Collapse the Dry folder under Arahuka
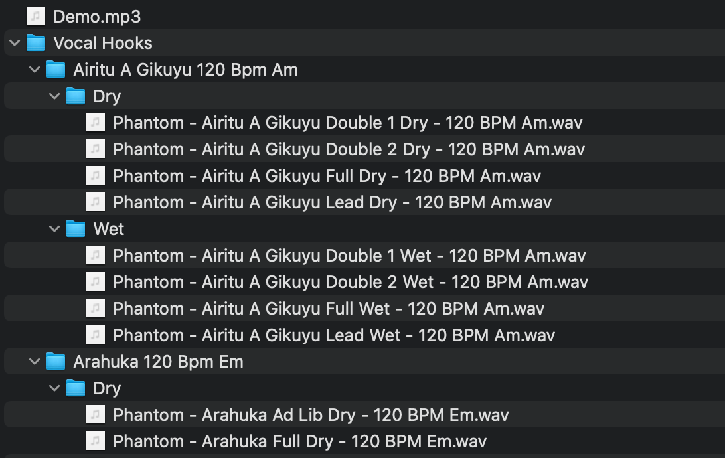Screen dimensions: 725x458 click(54, 388)
